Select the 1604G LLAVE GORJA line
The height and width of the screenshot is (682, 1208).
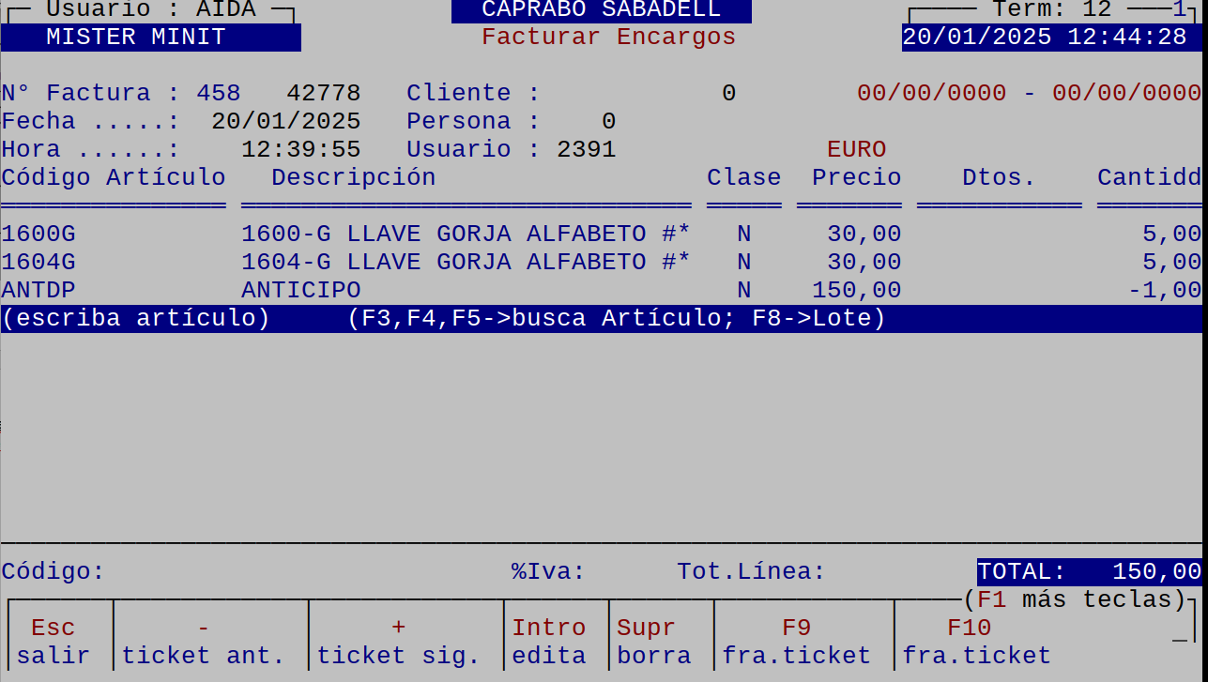375,261
